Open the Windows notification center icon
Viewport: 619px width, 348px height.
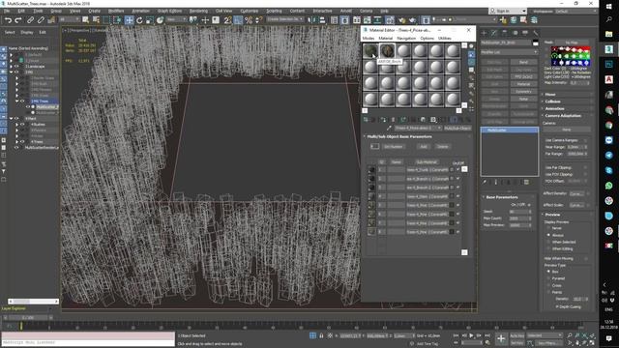click(608, 338)
